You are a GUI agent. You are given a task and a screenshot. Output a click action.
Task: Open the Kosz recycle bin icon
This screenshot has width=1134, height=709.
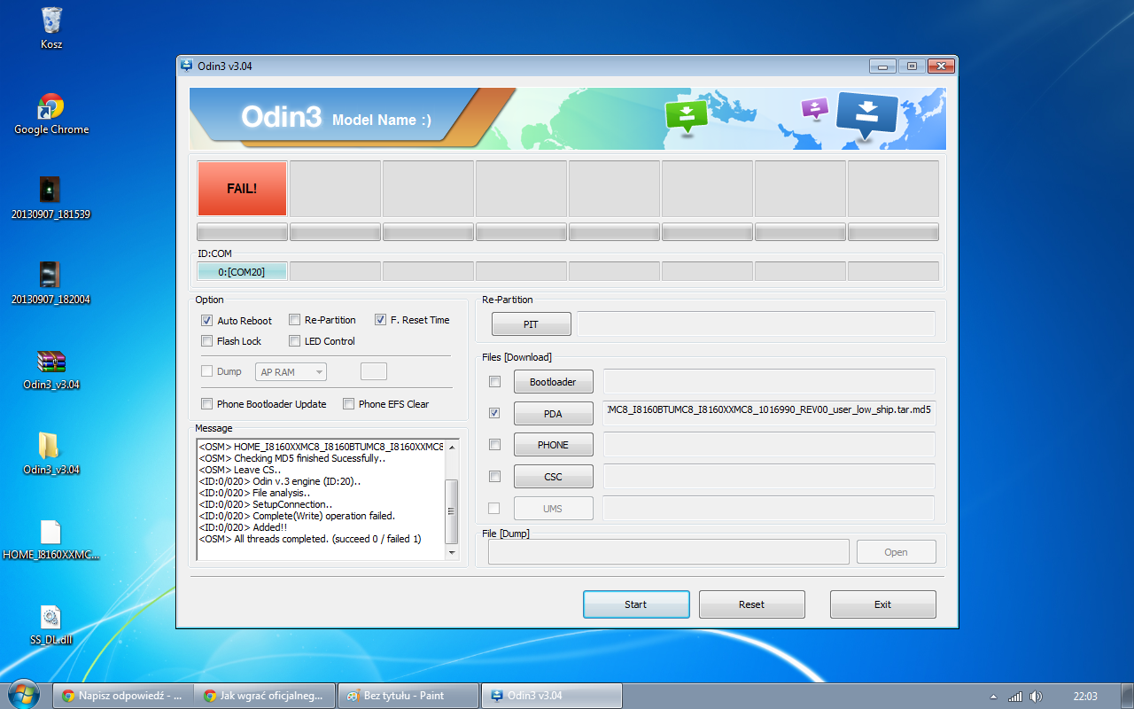point(51,27)
